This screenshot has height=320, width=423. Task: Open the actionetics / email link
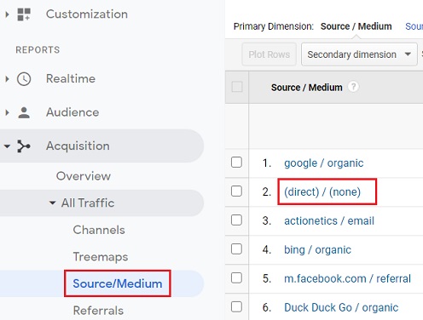(329, 220)
